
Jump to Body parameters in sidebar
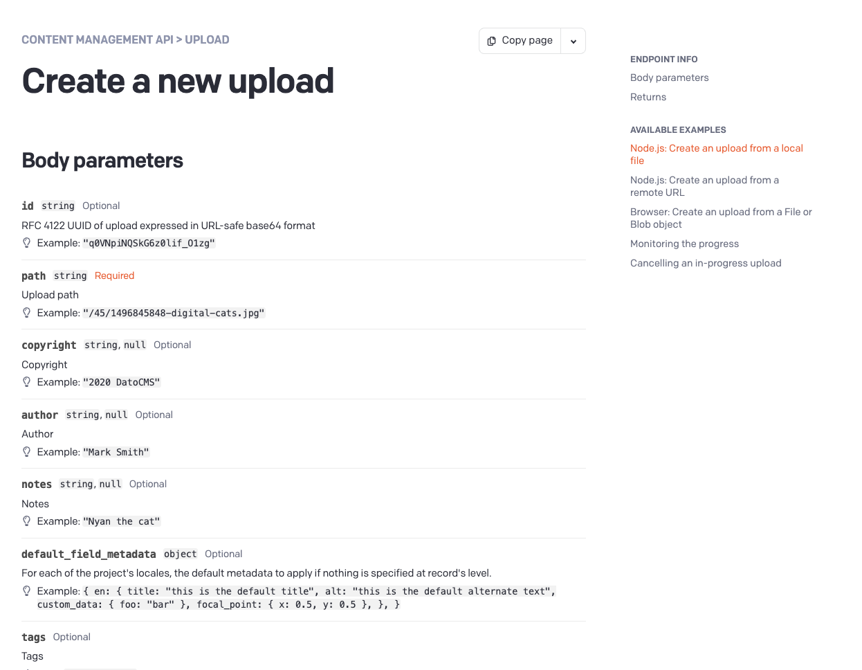point(669,78)
